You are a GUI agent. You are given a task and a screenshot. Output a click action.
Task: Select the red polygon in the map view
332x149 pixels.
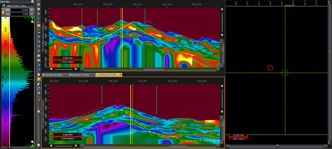pos(270,67)
